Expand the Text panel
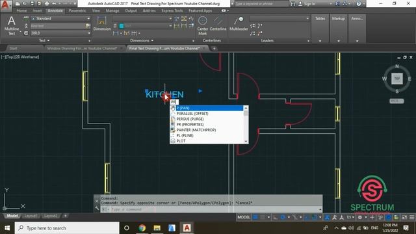This screenshot has width=416, height=234. pyautogui.click(x=44, y=40)
